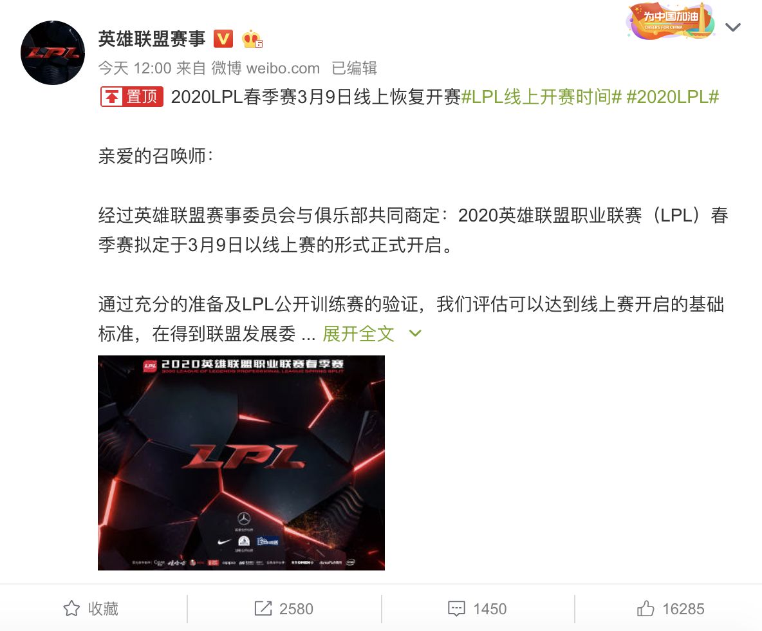
Task: Click the weibo.com source link
Action: point(283,68)
